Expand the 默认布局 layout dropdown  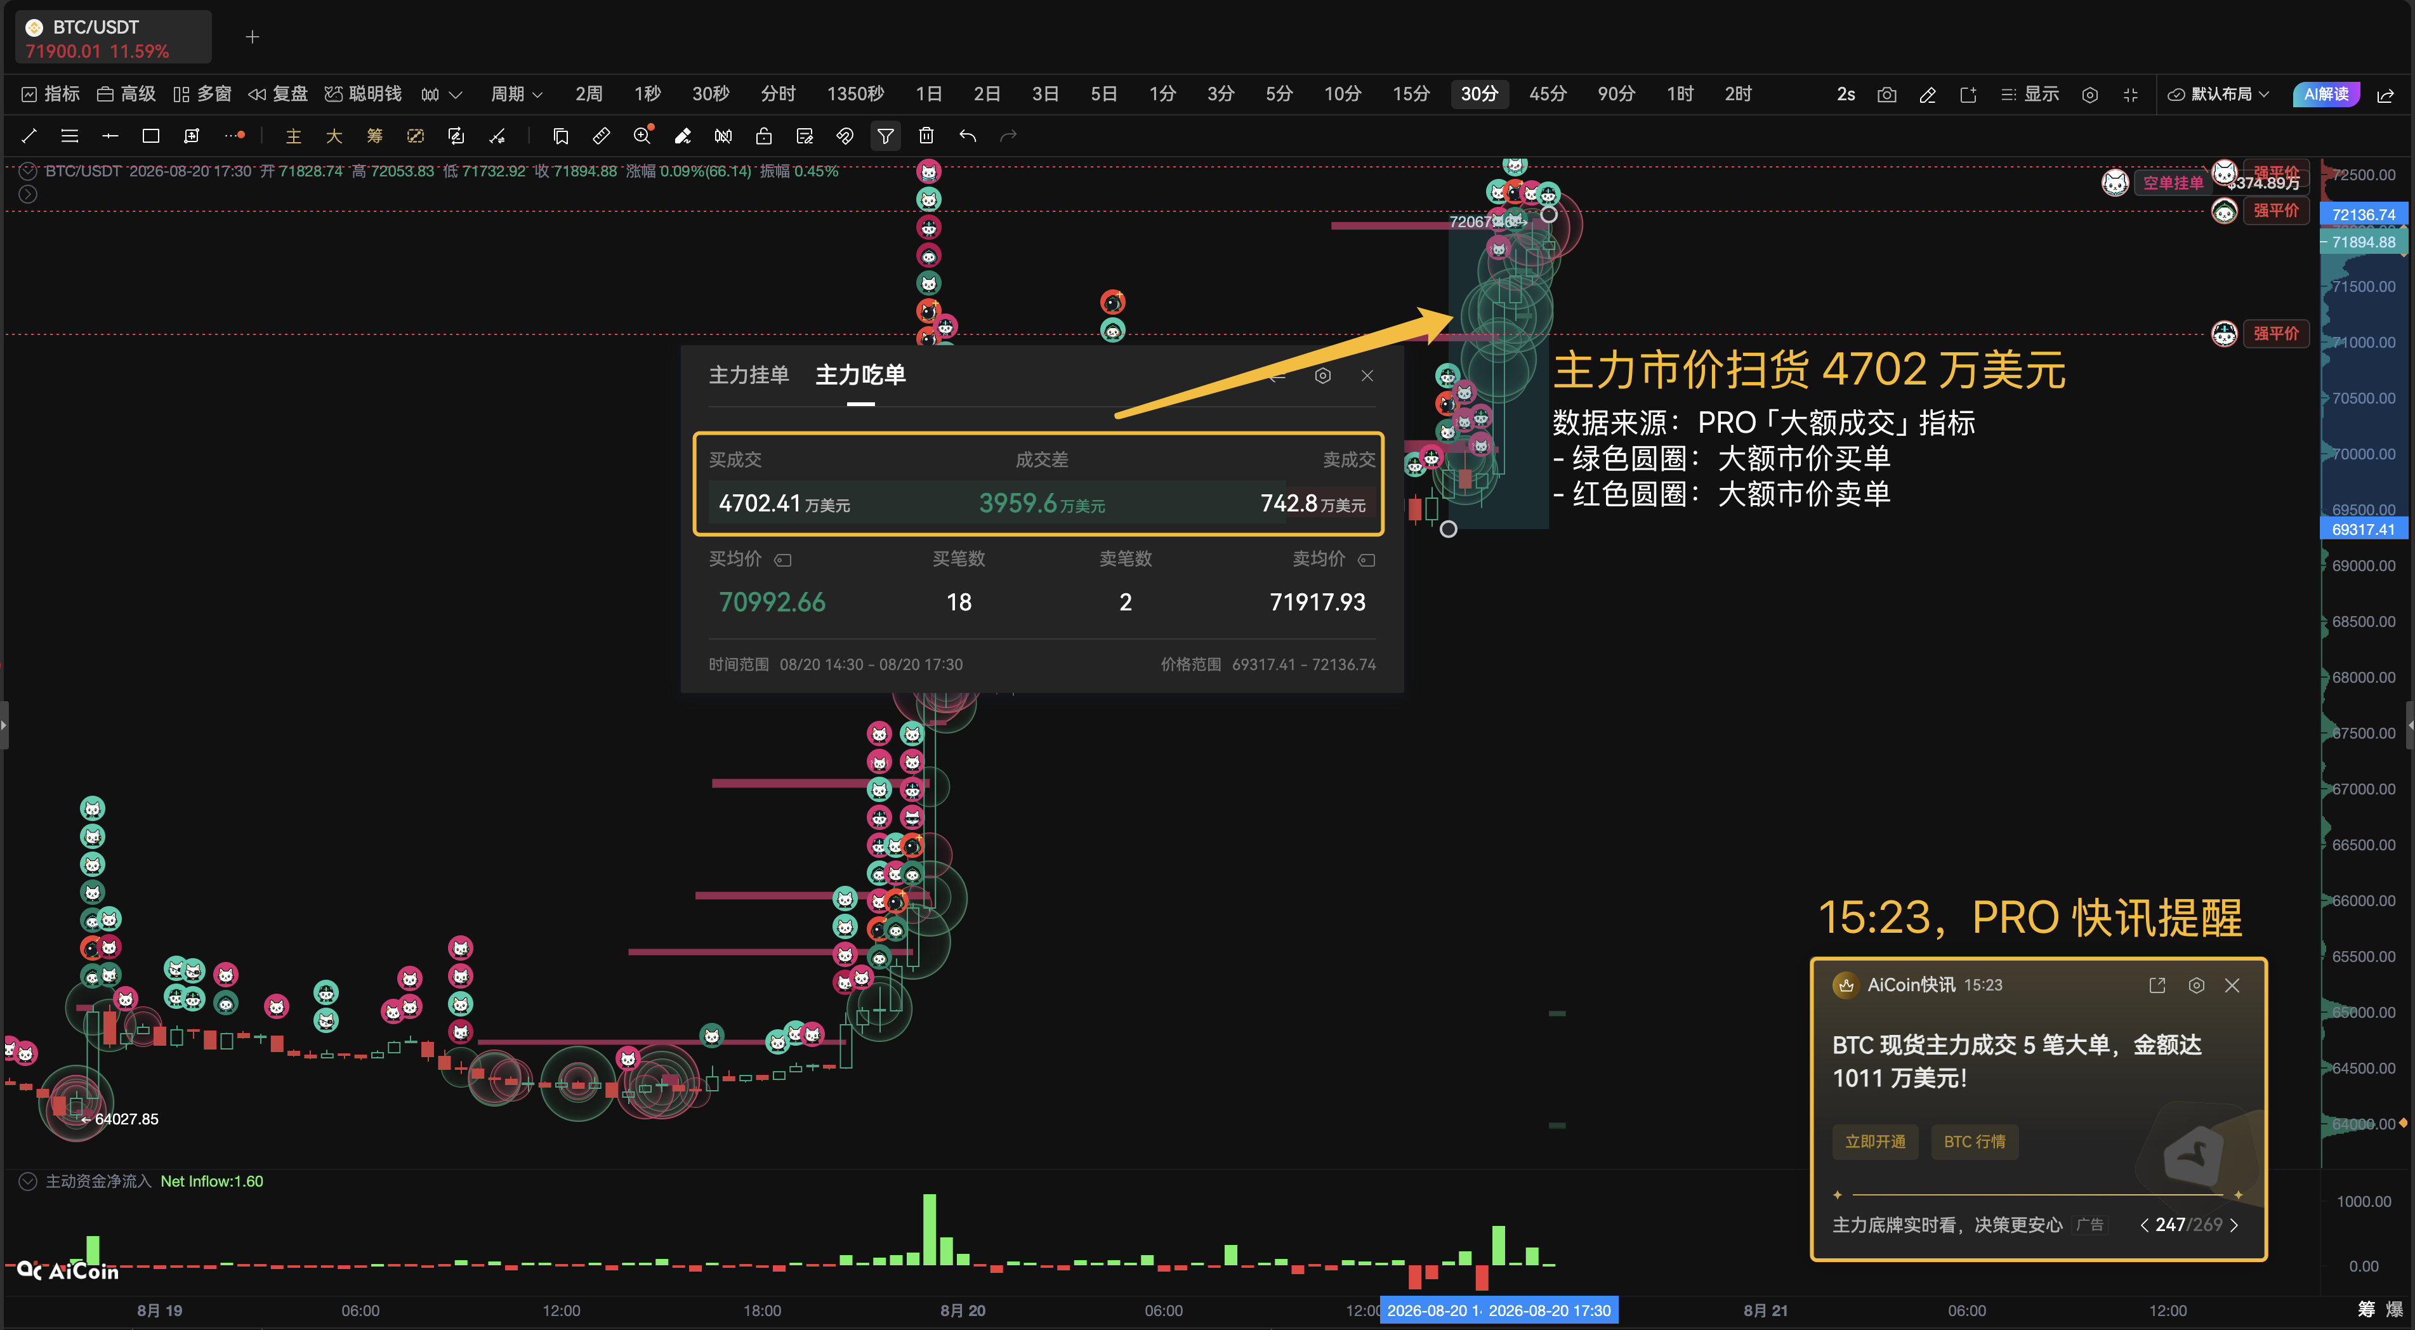tap(2219, 95)
